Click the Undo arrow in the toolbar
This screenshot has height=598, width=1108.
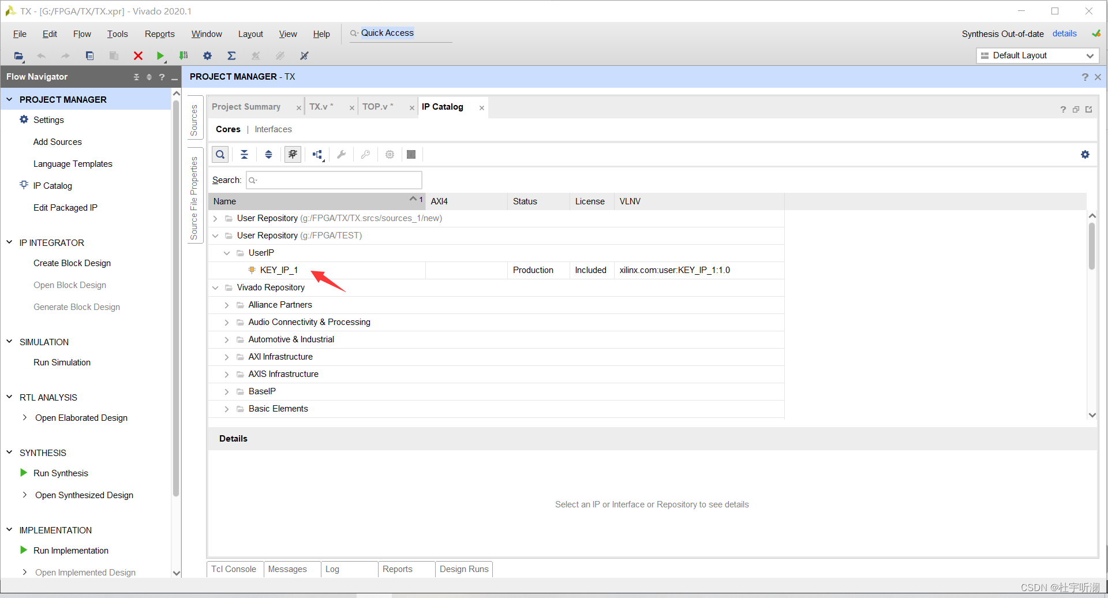click(x=41, y=56)
